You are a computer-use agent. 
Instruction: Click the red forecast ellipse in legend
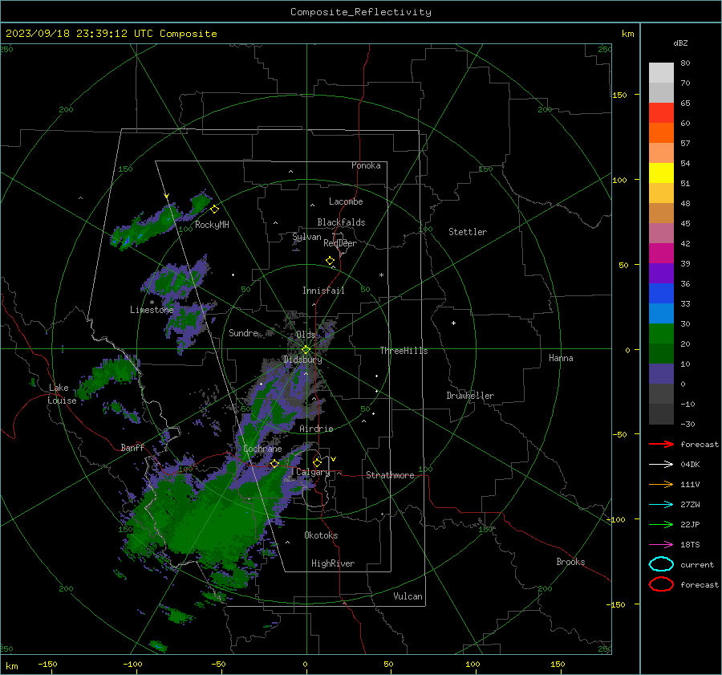[661, 584]
